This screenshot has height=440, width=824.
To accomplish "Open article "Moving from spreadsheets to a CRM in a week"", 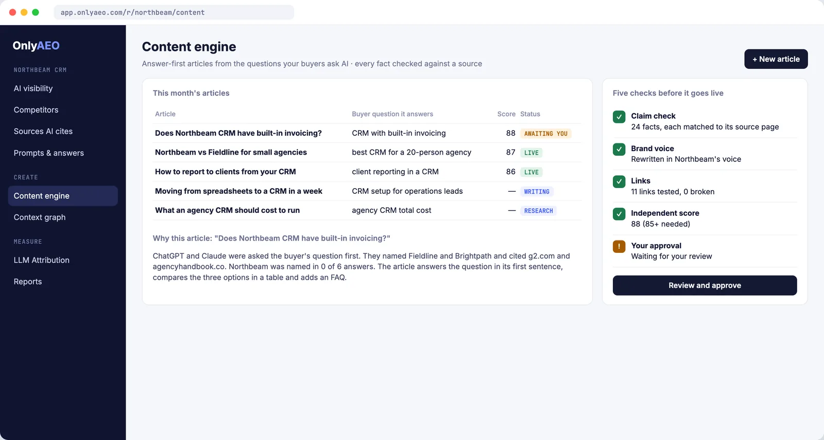I will [x=238, y=191].
